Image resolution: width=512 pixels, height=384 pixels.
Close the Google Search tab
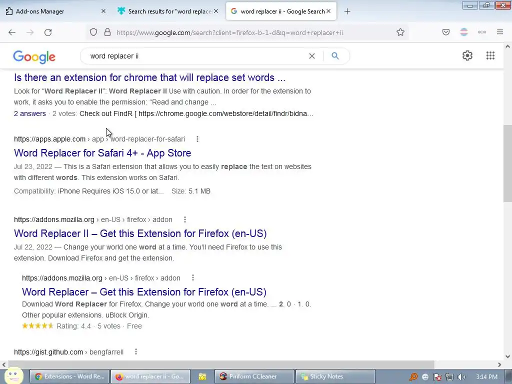[x=328, y=11]
